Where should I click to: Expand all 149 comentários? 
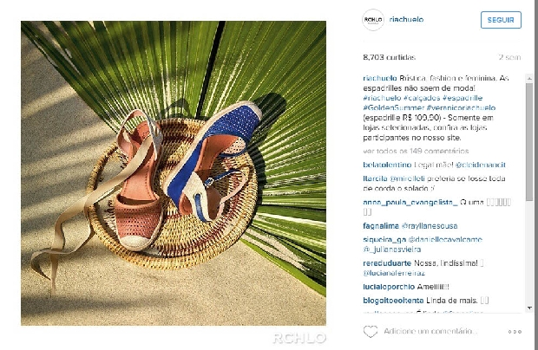(416, 151)
